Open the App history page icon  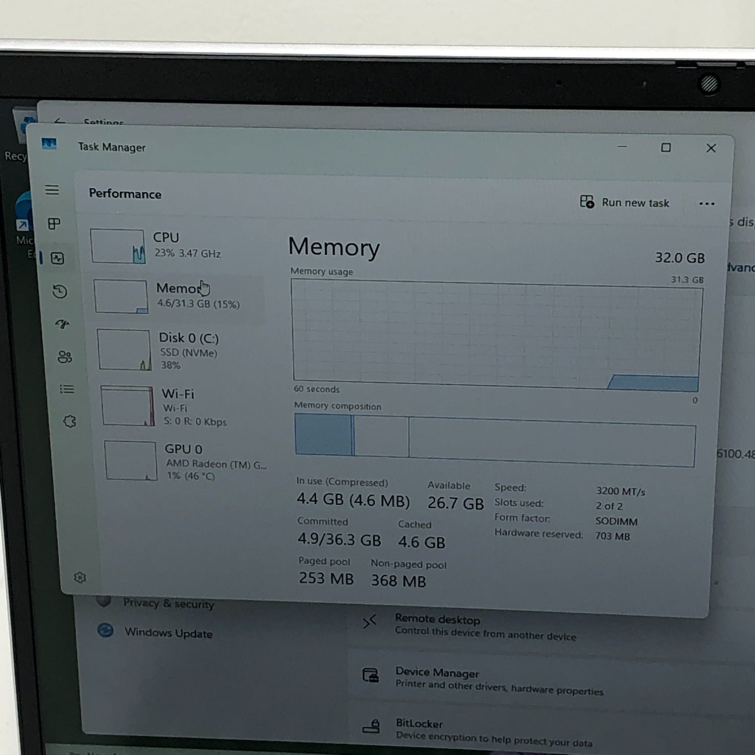60,291
